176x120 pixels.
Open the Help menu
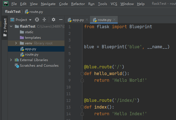pyautogui.click(x=141, y=4)
